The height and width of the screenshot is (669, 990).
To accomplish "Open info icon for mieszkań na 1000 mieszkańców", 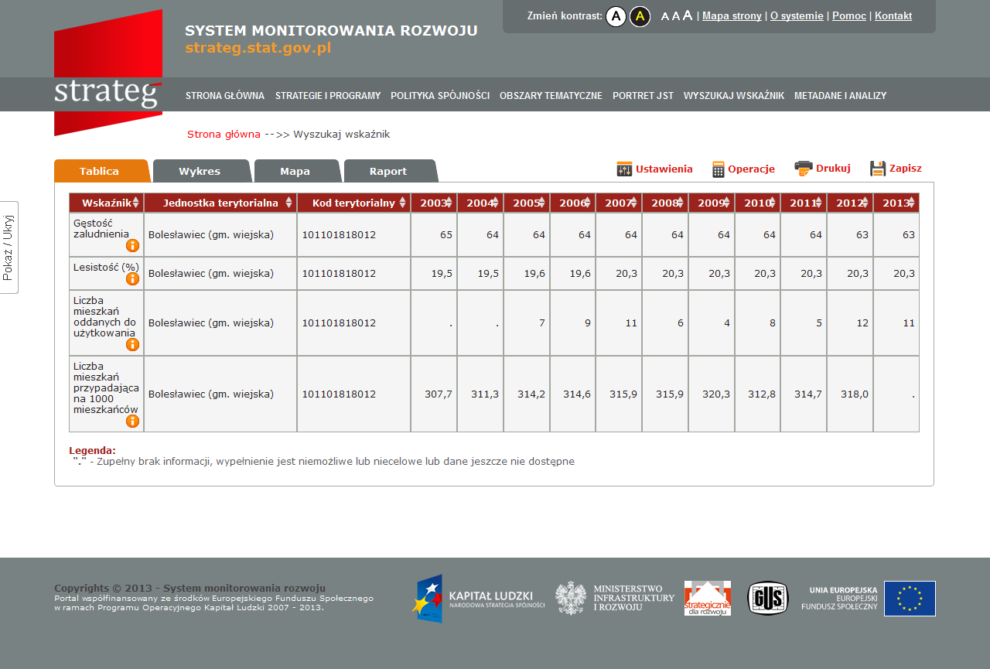I will pyautogui.click(x=132, y=422).
